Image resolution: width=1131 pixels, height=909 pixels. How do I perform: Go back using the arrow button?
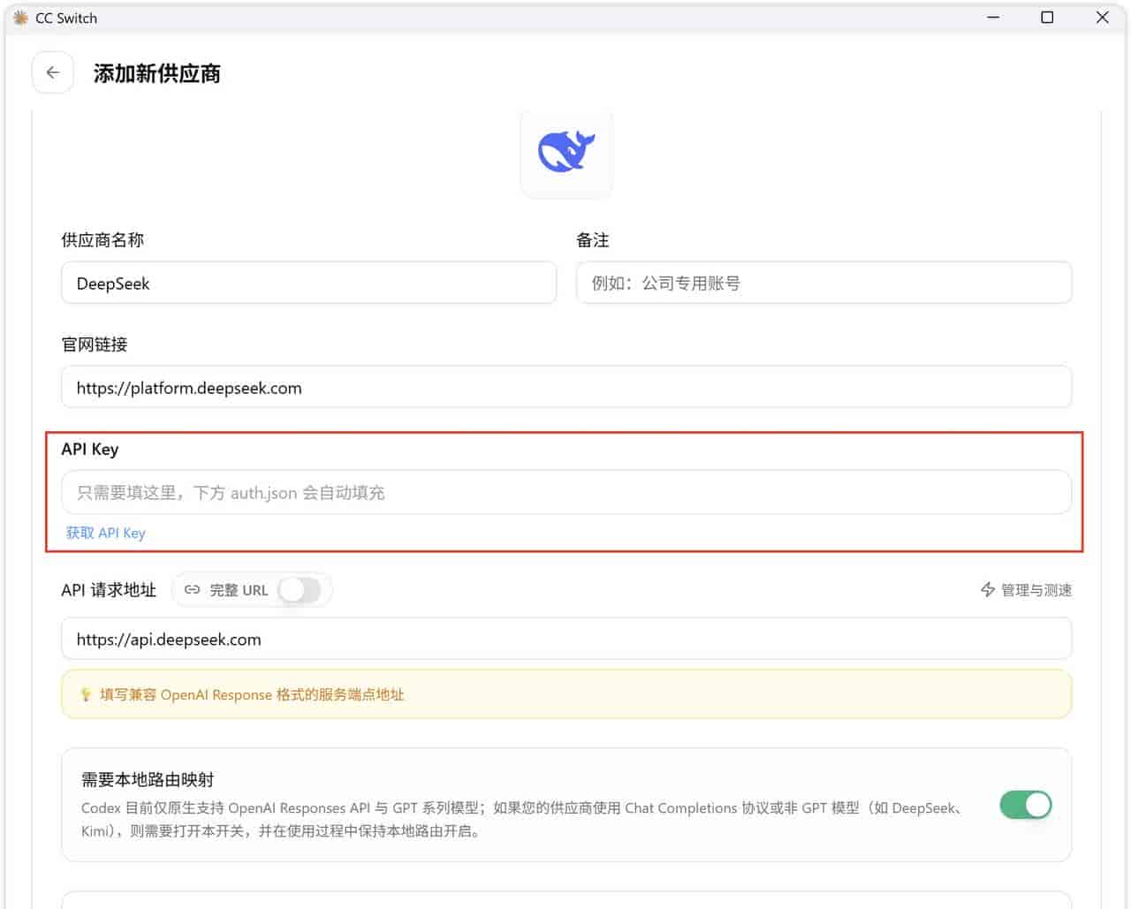click(x=53, y=72)
